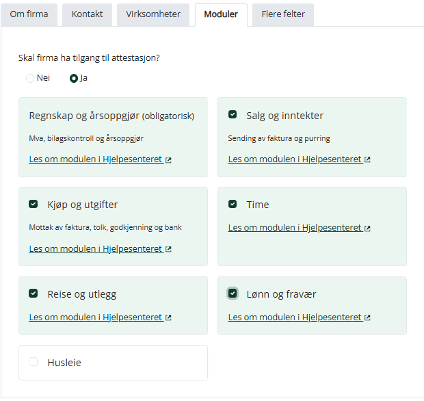Select Nei for attestasjon access
424x401 pixels.
click(x=30, y=78)
